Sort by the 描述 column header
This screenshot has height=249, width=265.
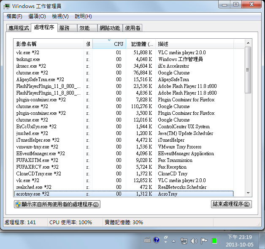195,44
